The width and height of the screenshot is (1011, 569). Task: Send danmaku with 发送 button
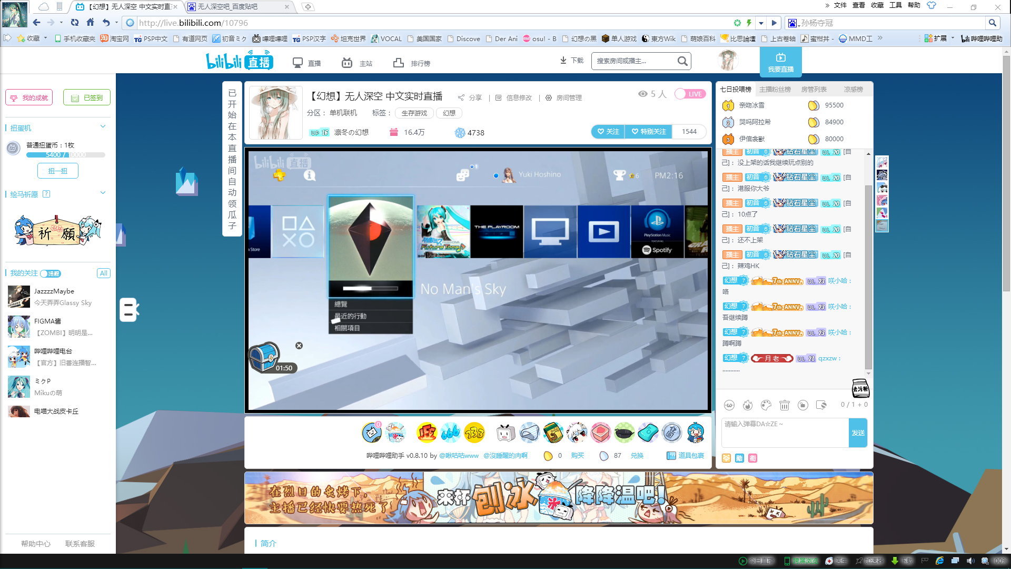point(858,433)
